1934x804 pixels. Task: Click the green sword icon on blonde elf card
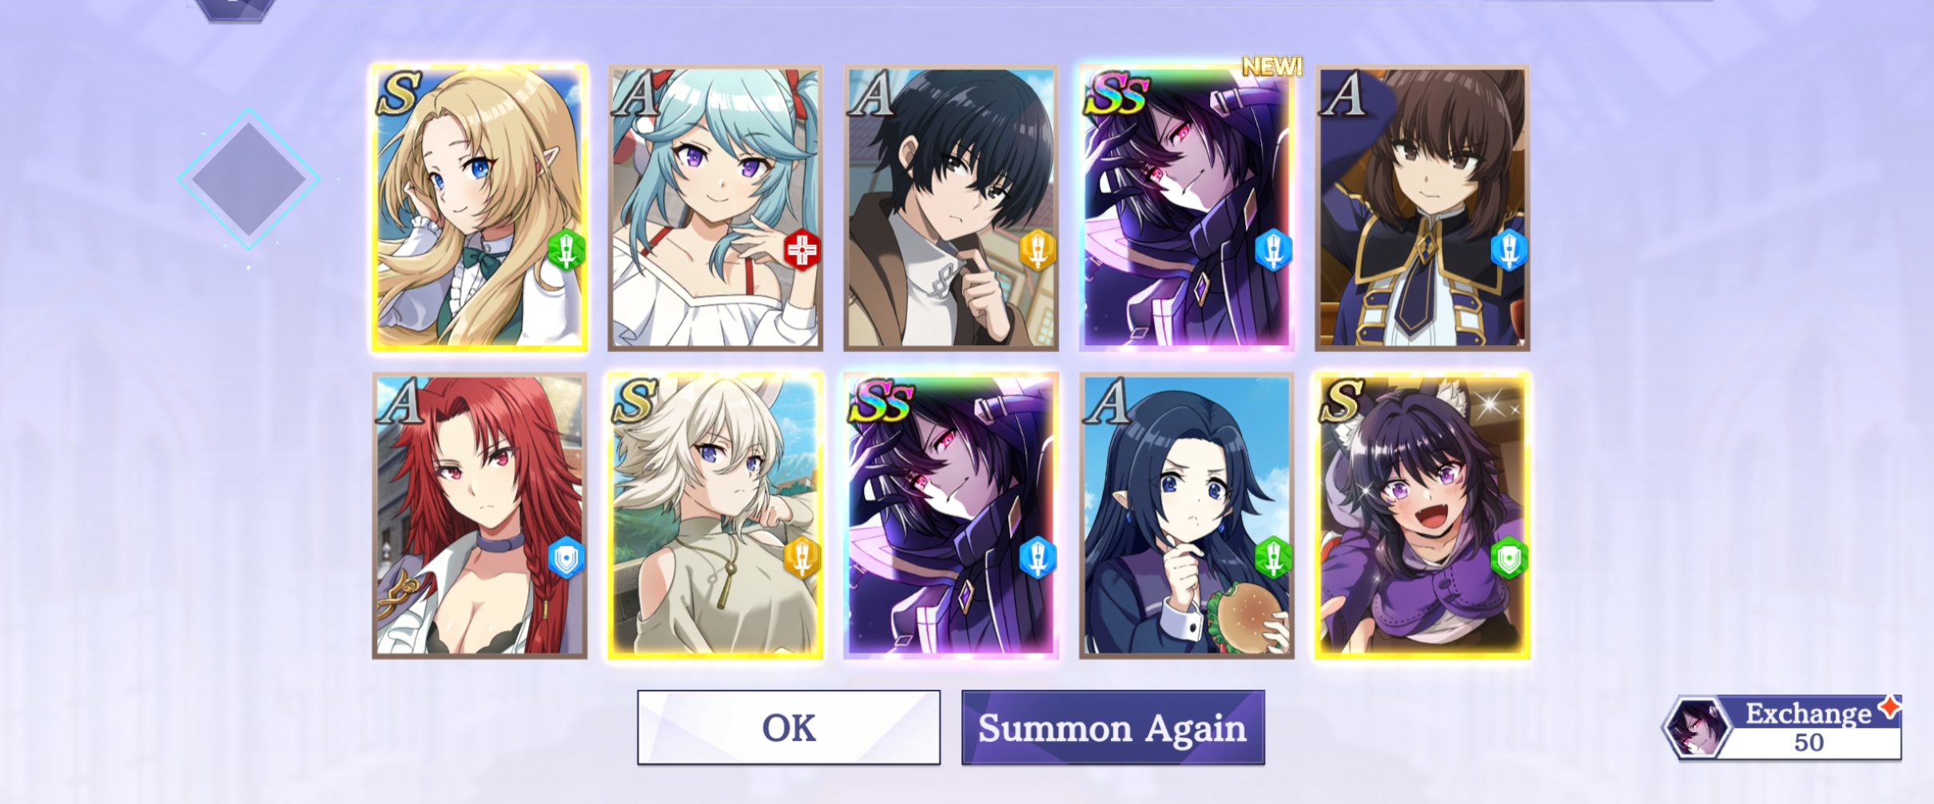(x=566, y=250)
